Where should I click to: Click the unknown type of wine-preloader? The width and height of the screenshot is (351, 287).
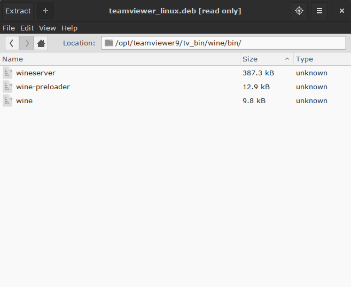point(311,87)
